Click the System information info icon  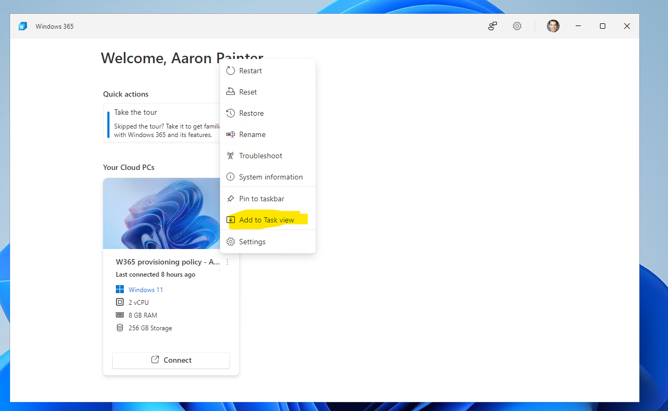point(230,177)
